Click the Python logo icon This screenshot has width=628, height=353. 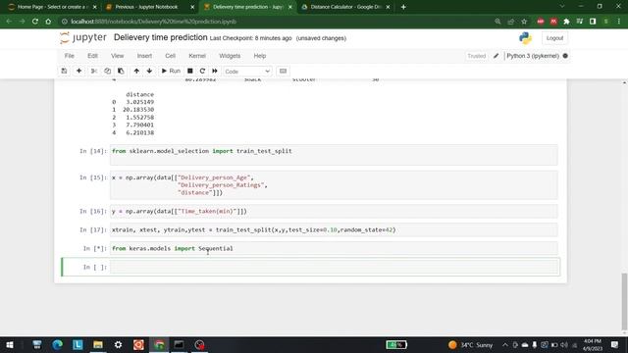pos(525,38)
